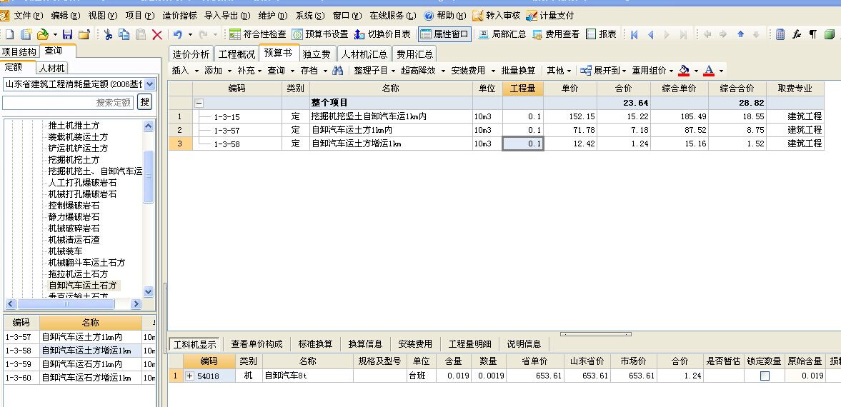Click the blue move-up arrow icon

point(741,34)
